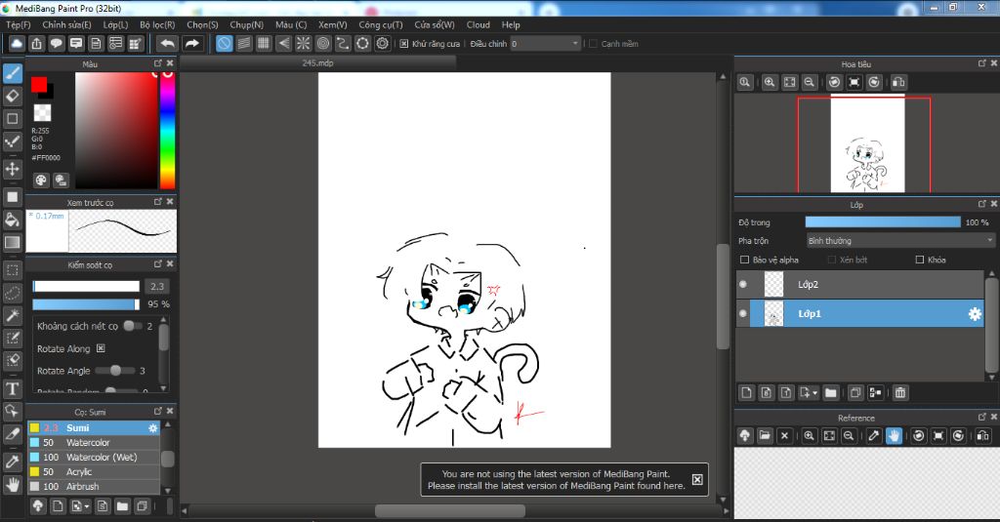Toggle the Rotate Along checkbox
Image resolution: width=1000 pixels, height=522 pixels.
coord(101,348)
